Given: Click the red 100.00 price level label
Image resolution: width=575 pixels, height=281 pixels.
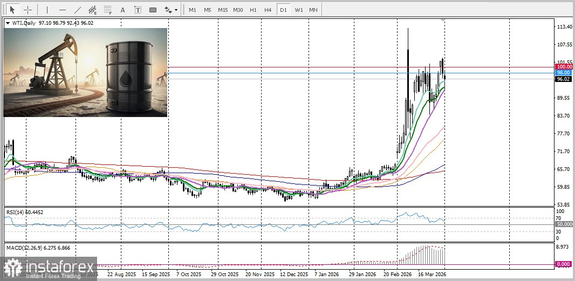Looking at the screenshot, I should 563,66.
